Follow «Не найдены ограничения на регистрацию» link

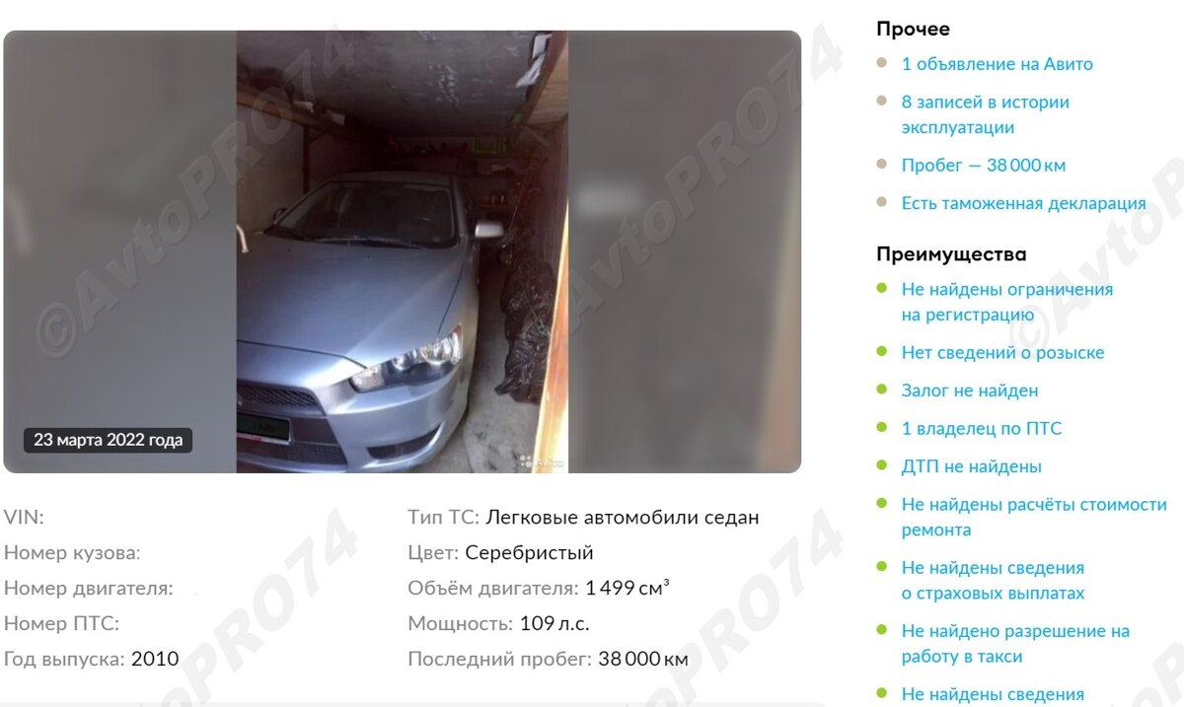pos(1006,302)
